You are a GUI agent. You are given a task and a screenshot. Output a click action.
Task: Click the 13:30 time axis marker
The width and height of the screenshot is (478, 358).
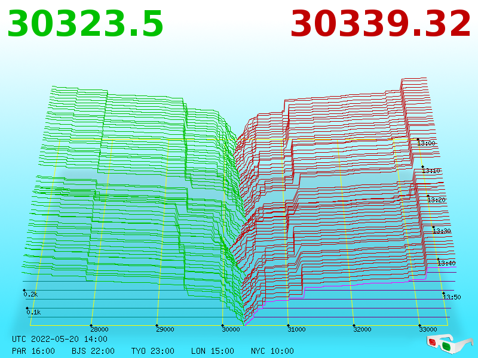[x=442, y=231]
